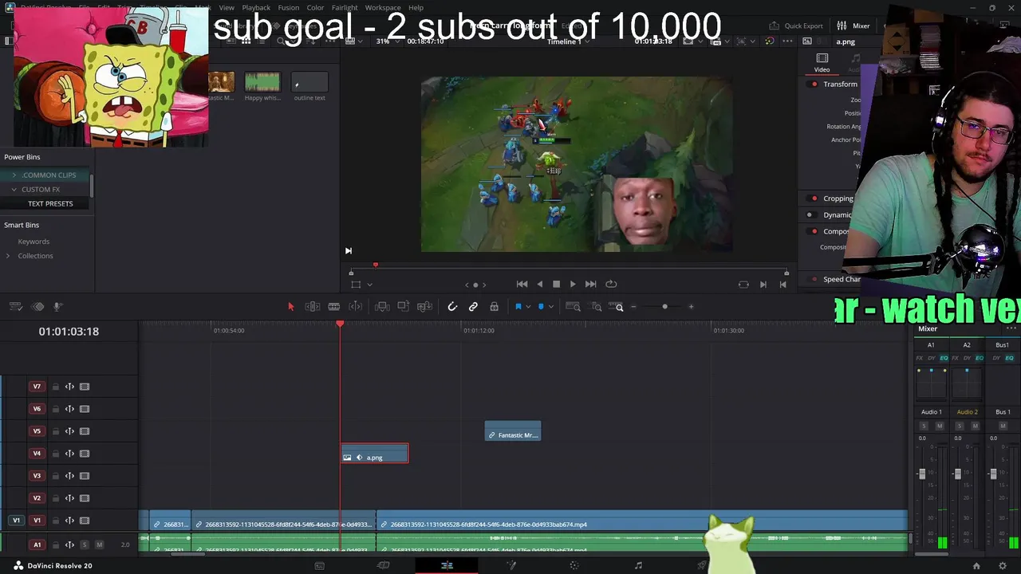
Task: Click the blue flag icon
Action: pyautogui.click(x=518, y=307)
